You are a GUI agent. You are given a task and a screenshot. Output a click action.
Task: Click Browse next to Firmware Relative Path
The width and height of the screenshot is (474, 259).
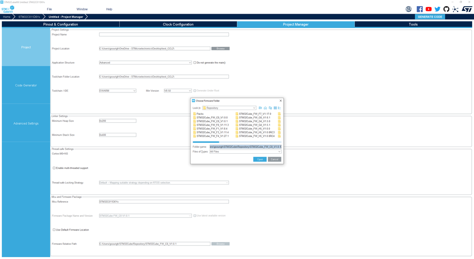click(220, 244)
